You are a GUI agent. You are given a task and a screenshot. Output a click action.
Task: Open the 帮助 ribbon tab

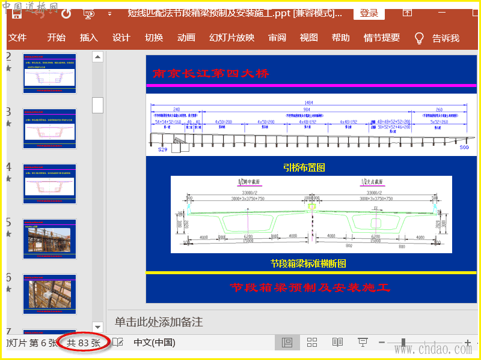(x=340, y=37)
